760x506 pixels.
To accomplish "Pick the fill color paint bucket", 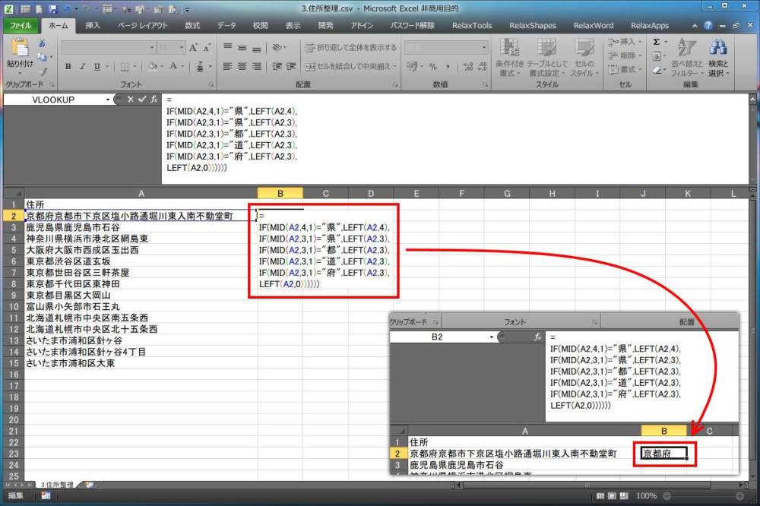I will [x=153, y=66].
